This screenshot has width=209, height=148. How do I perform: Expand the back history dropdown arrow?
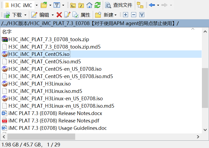[x=158, y=5]
